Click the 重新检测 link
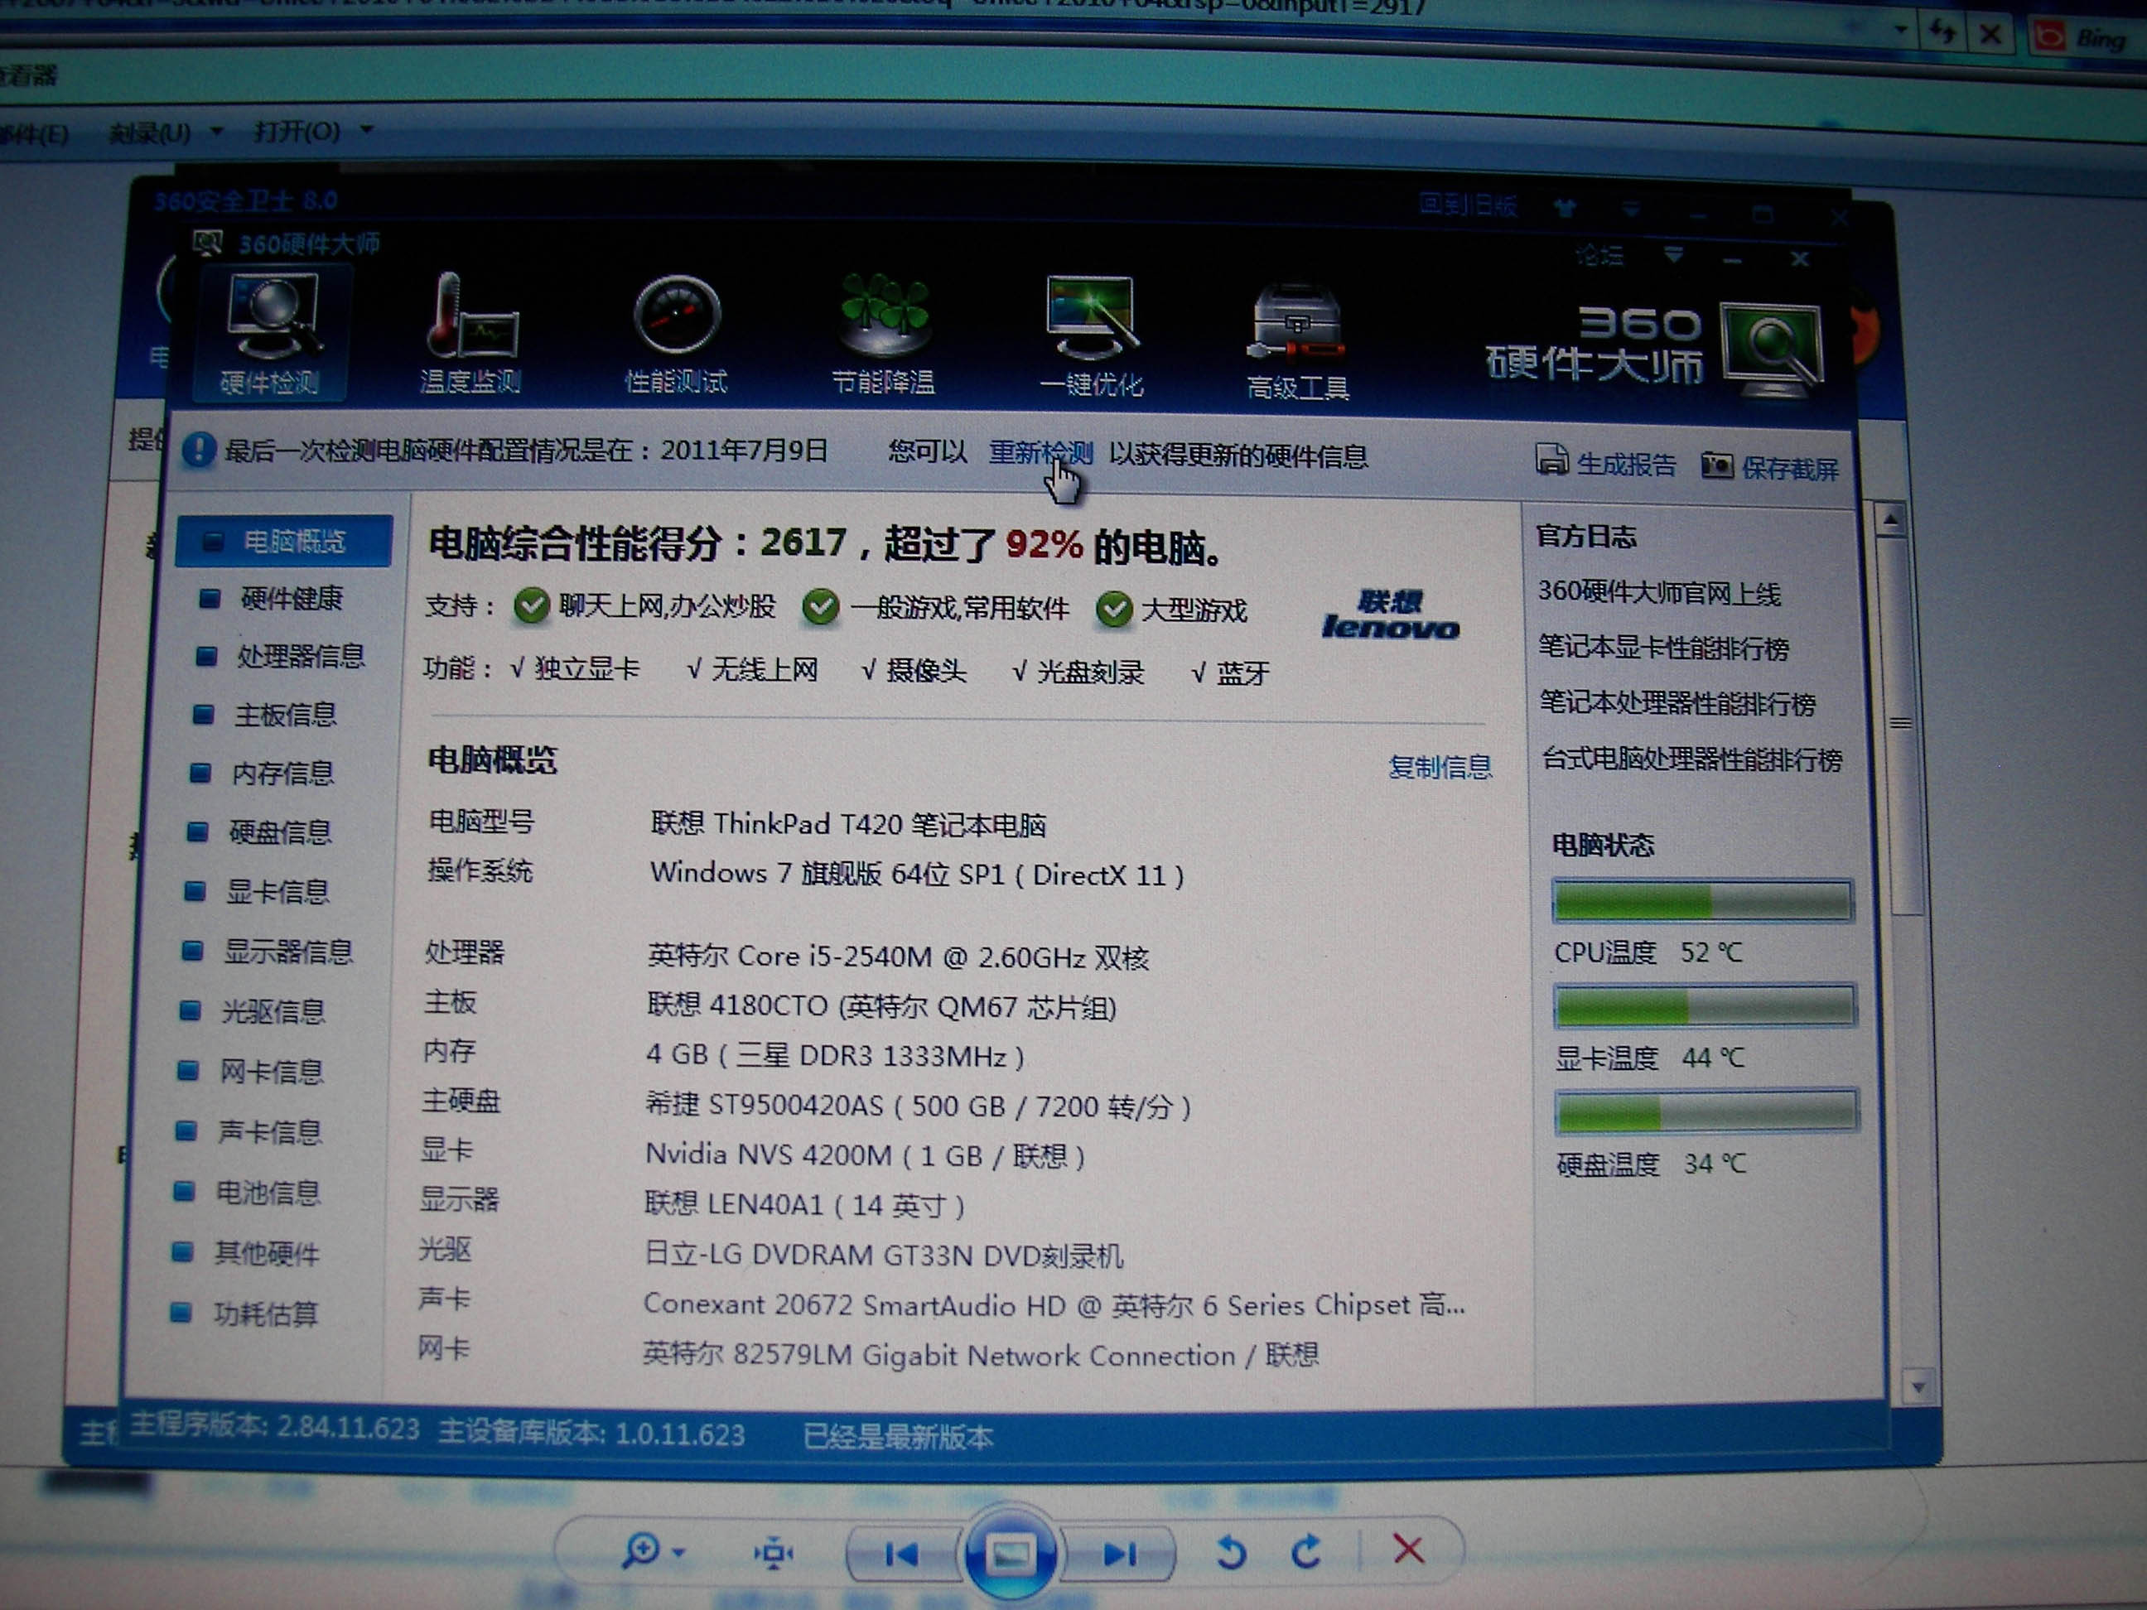The height and width of the screenshot is (1610, 2147). point(1040,453)
